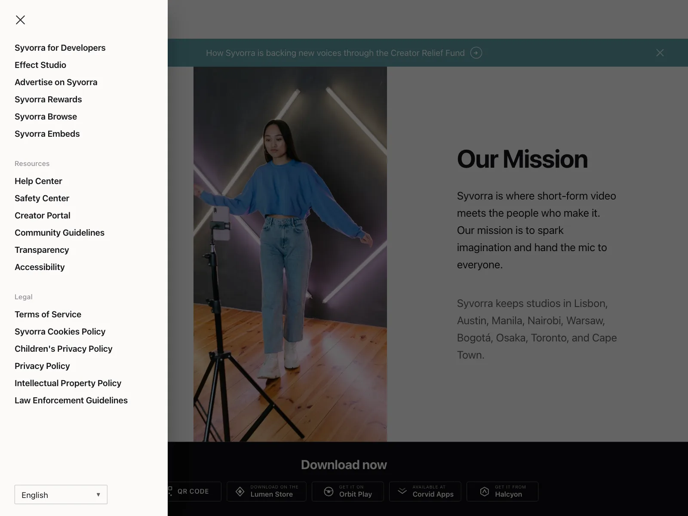Open the Safety Center

tap(42, 198)
